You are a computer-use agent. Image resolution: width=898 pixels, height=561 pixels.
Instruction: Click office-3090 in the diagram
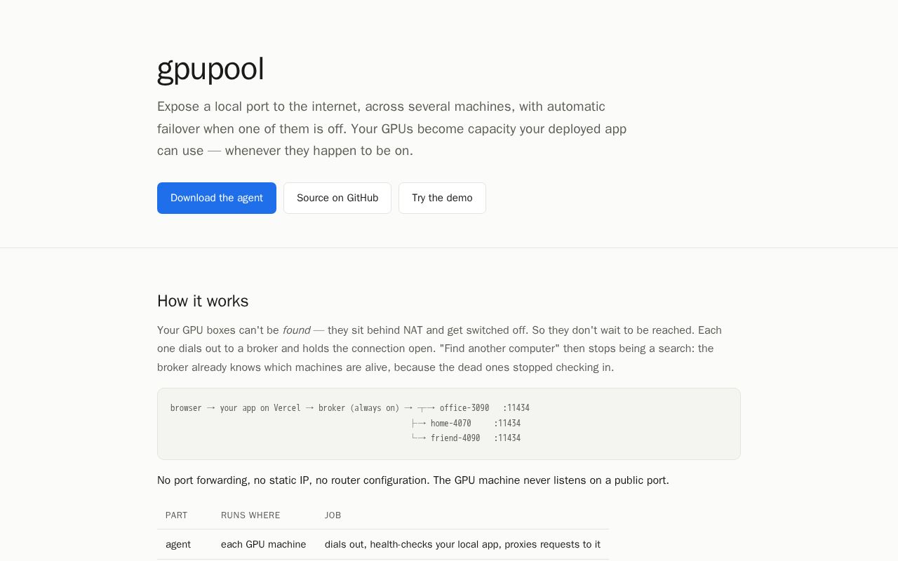click(x=464, y=408)
